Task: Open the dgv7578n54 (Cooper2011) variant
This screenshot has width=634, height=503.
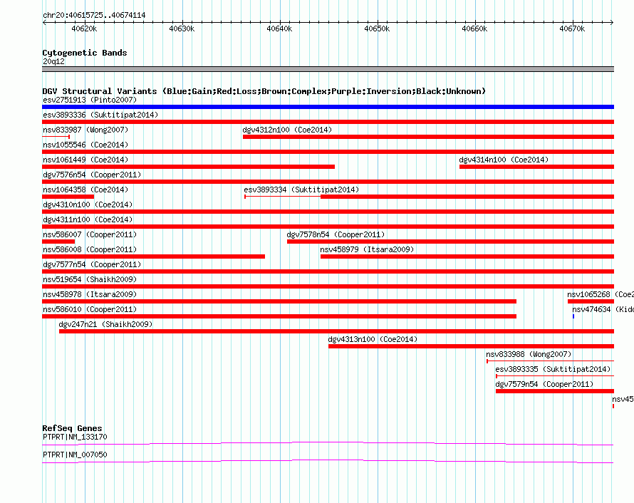Action: click(x=336, y=234)
